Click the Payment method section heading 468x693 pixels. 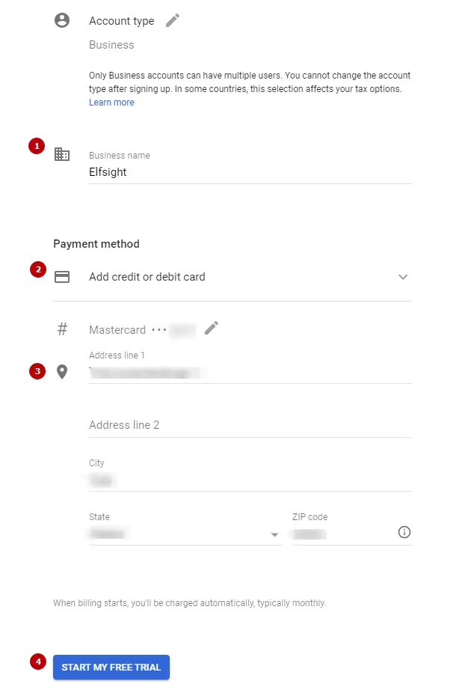point(96,243)
